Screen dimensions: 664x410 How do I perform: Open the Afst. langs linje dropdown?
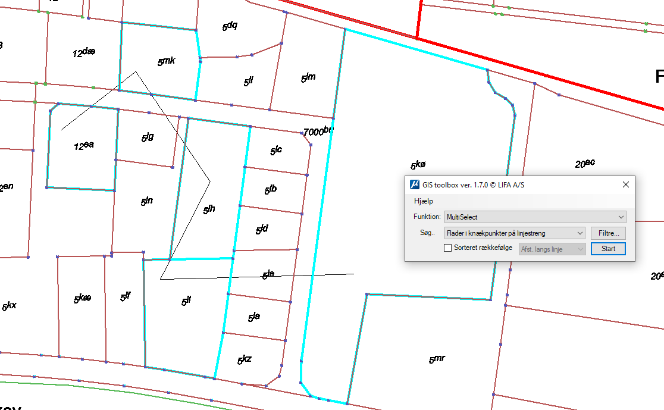(552, 249)
